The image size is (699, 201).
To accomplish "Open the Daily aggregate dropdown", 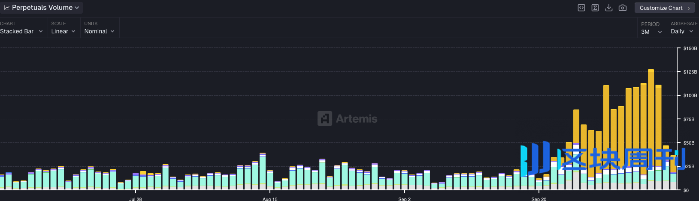I will point(682,31).
